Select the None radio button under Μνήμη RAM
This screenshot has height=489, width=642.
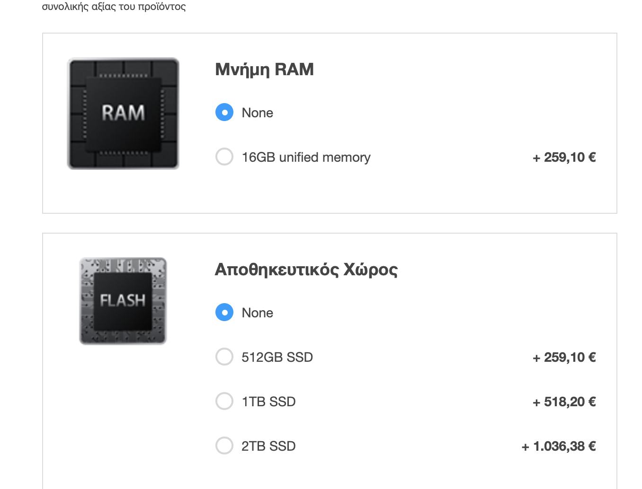tap(224, 113)
